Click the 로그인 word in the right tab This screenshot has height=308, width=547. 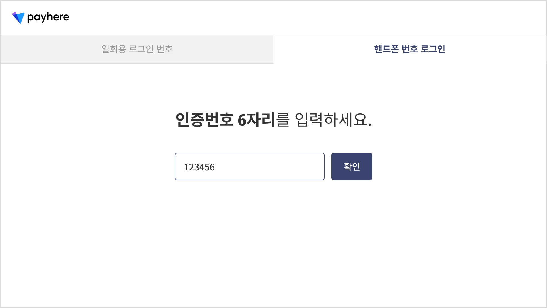[x=433, y=49]
